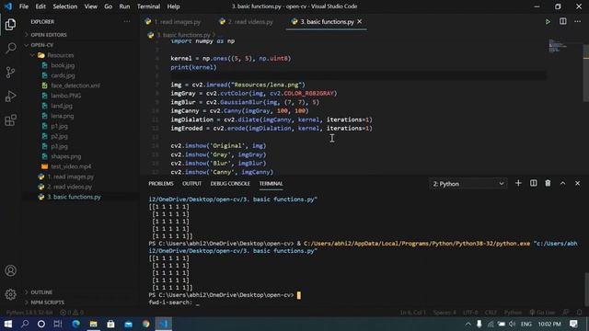Open the Go menu
The image size is (589, 331).
pyautogui.click(x=109, y=6)
